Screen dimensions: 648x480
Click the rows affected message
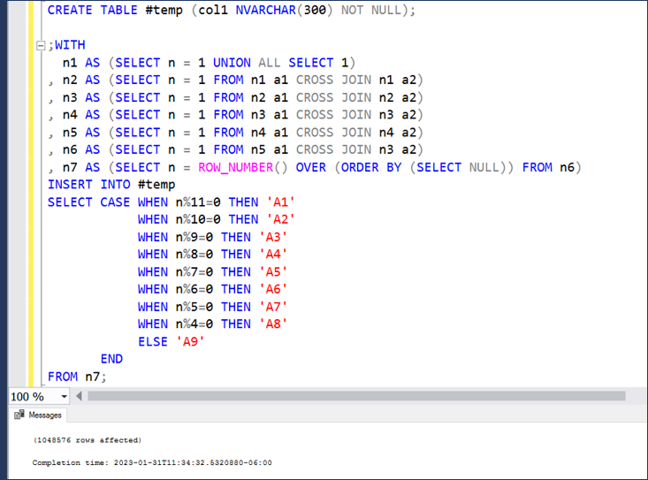pos(88,440)
